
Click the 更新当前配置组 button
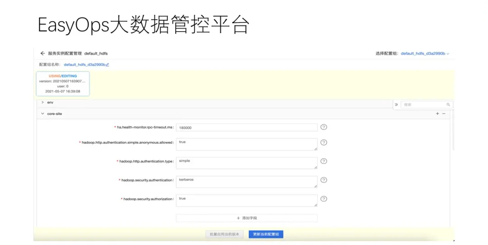coord(266,234)
